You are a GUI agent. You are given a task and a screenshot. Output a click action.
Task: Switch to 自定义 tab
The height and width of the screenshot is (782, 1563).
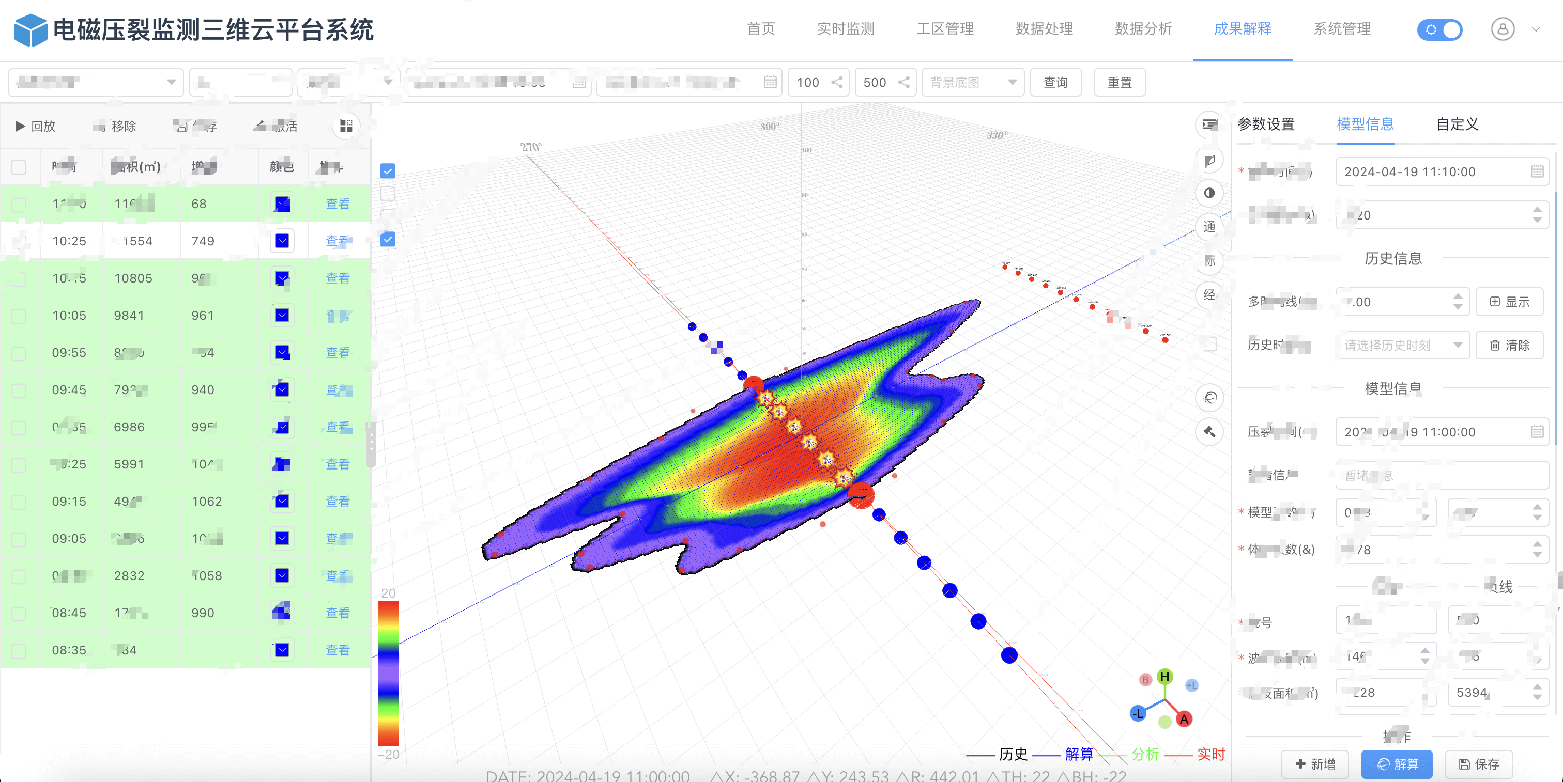[1458, 123]
